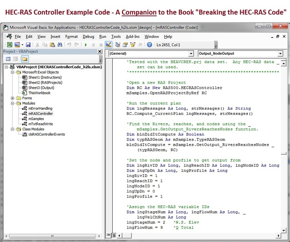Close the Project - VBAProject panel
This screenshot has width=290, height=242.
(x=100, y=51)
